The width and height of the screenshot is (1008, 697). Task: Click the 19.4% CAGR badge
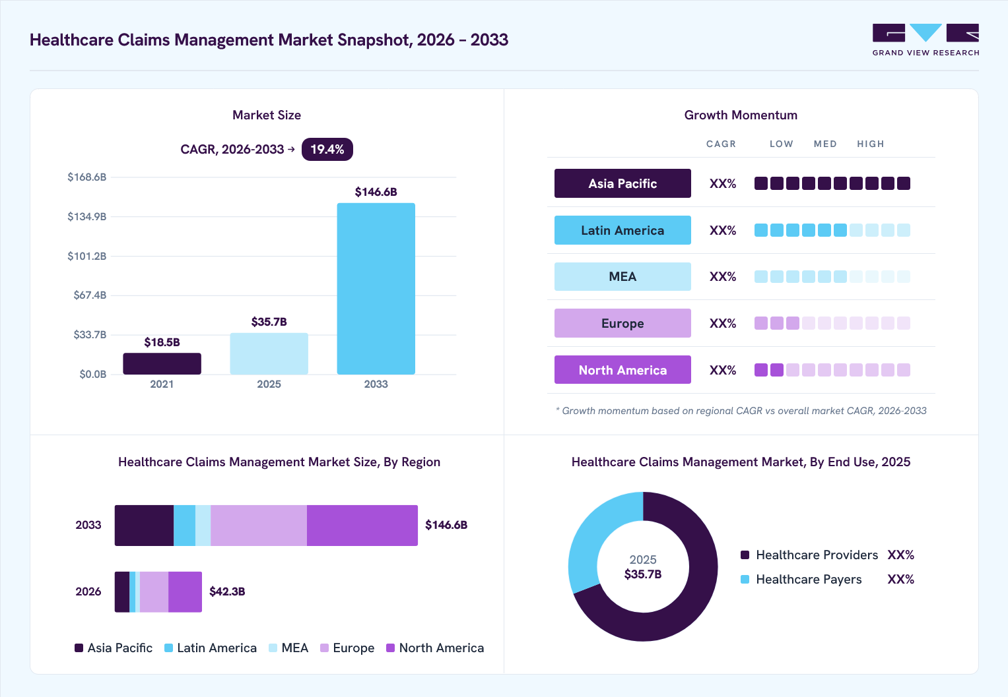[327, 149]
